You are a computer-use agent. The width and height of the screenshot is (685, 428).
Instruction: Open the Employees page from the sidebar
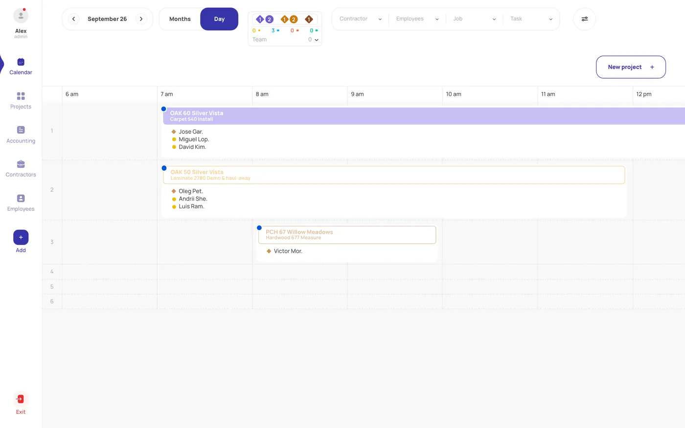point(21,203)
